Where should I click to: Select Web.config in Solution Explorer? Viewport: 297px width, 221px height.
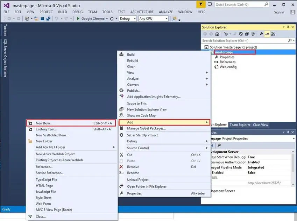pyautogui.click(x=228, y=67)
